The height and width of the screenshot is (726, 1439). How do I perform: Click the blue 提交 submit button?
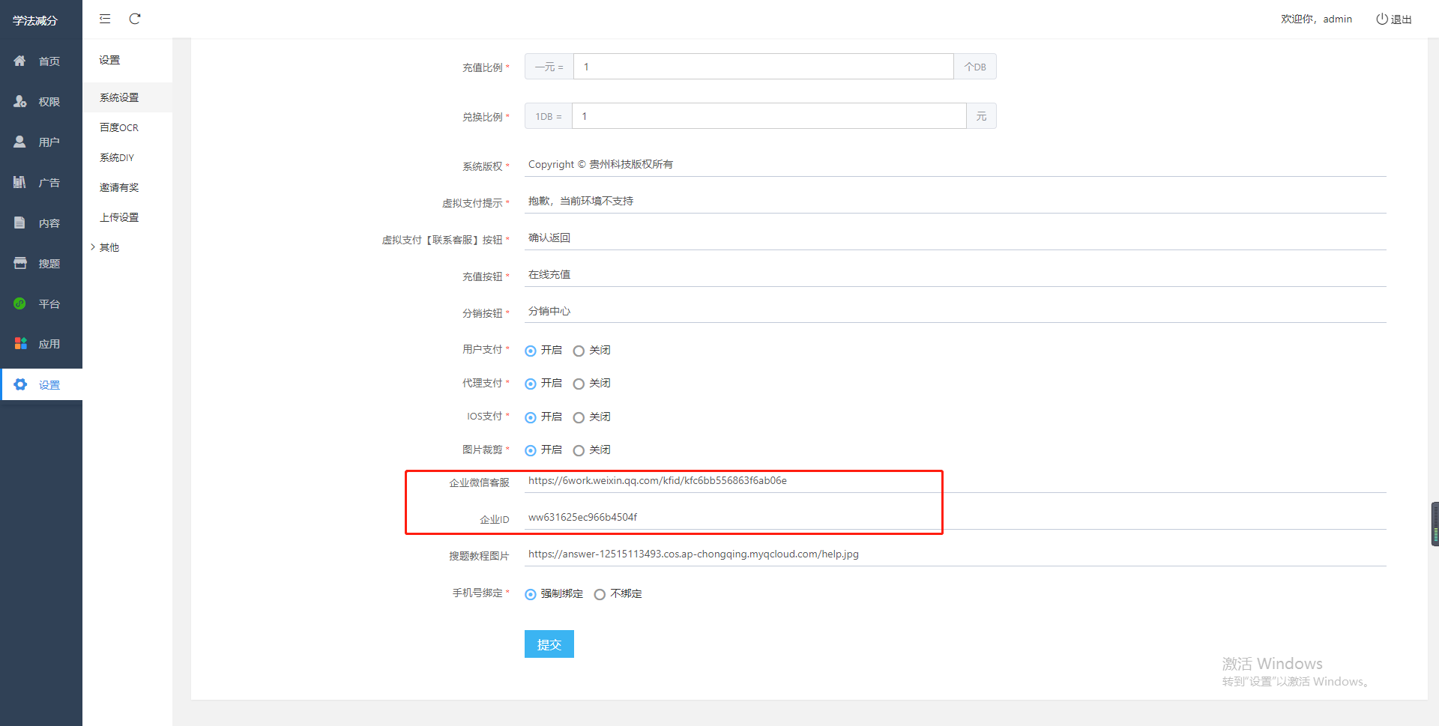click(x=549, y=644)
